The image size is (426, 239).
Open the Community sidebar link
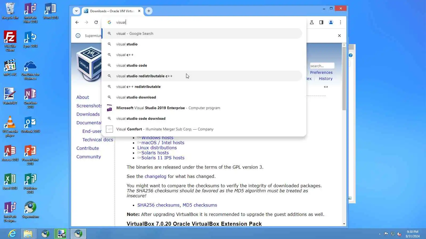(x=89, y=157)
